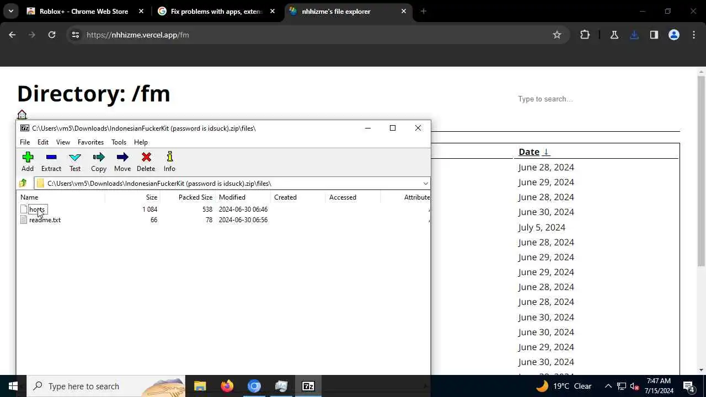
Task: Click the volume icon in system tray
Action: (x=635, y=386)
